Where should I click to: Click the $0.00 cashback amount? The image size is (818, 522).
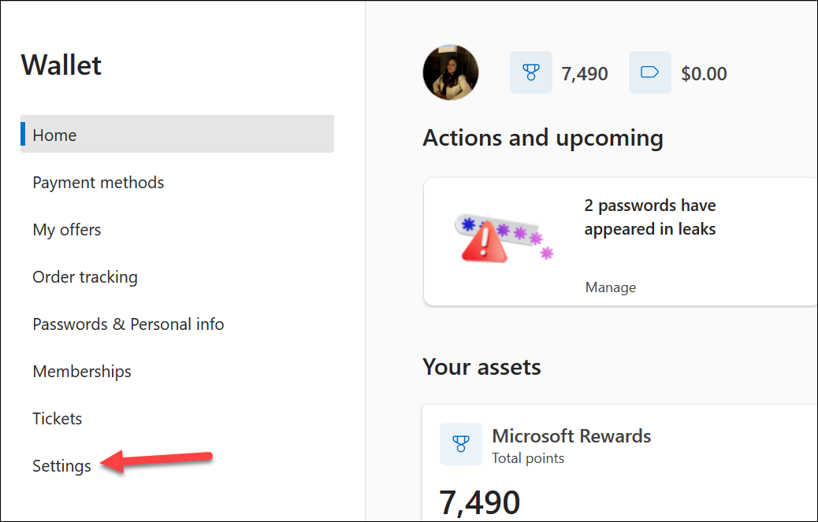[704, 72]
